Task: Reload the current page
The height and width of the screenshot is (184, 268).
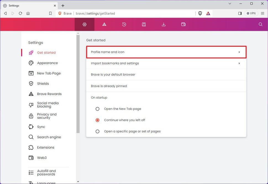Action: [x=20, y=13]
